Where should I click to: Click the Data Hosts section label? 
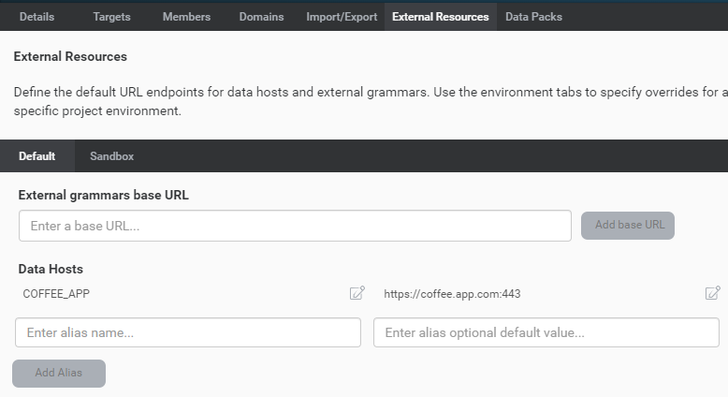51,269
